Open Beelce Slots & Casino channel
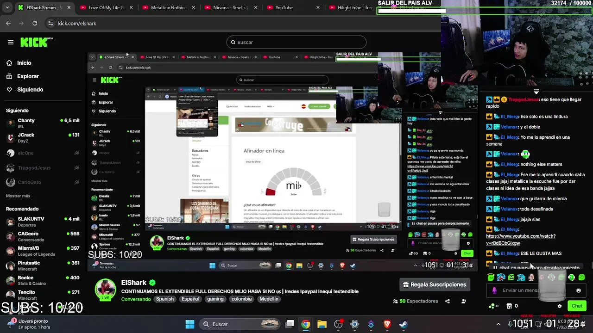 pyautogui.click(x=43, y=280)
